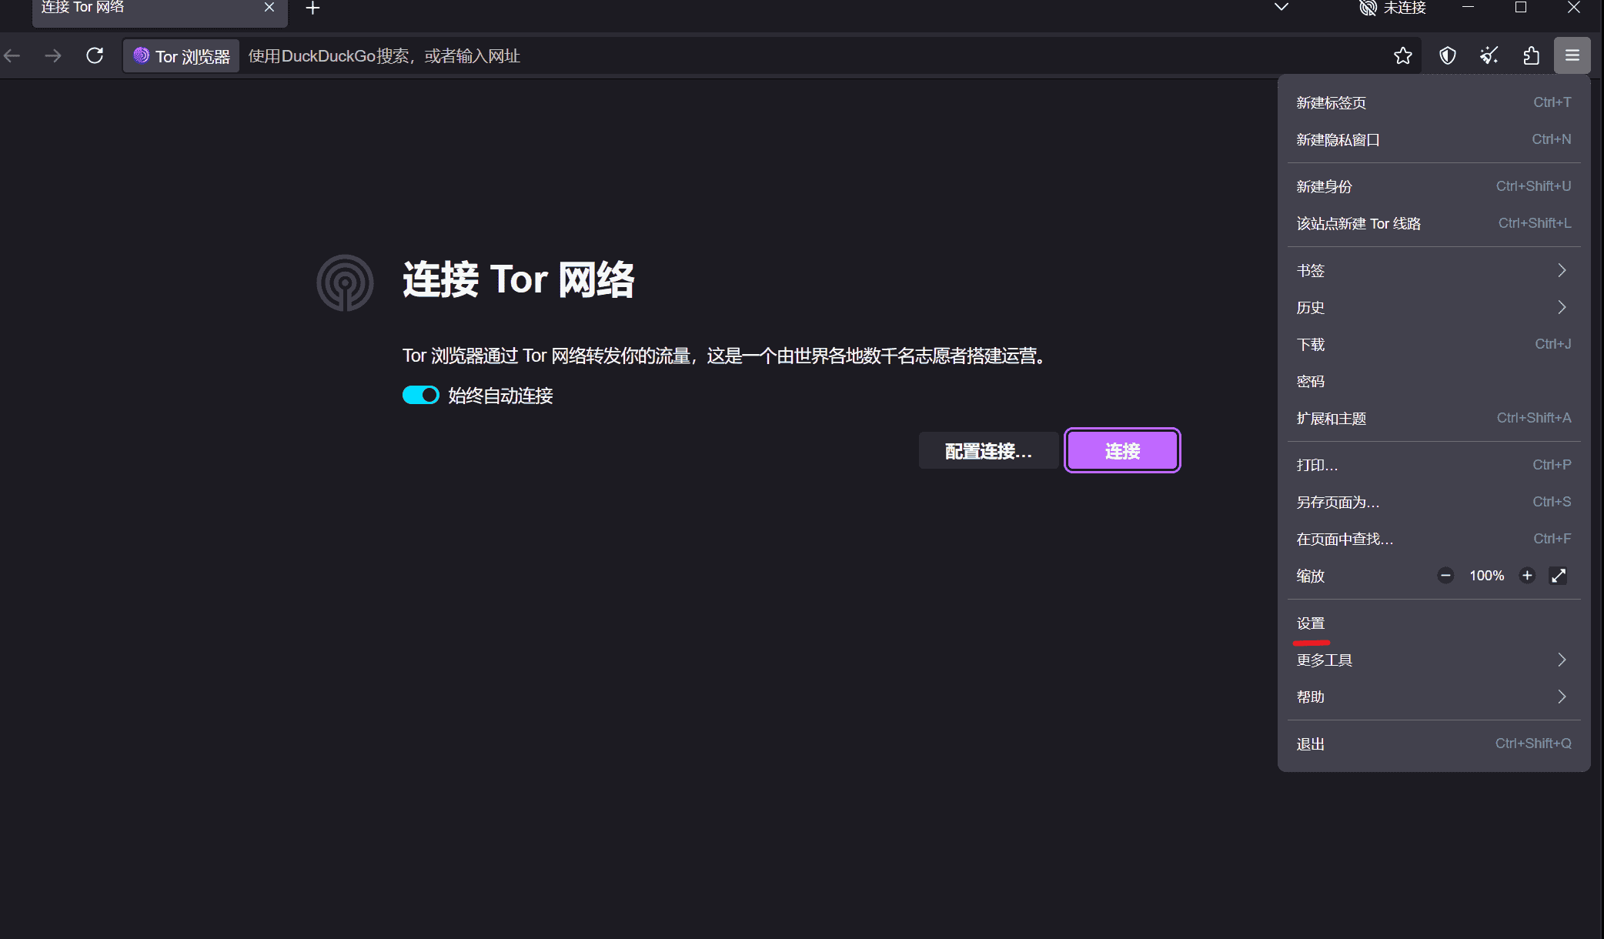Select 新建标签页 menu item
This screenshot has height=939, width=1604.
tap(1434, 102)
